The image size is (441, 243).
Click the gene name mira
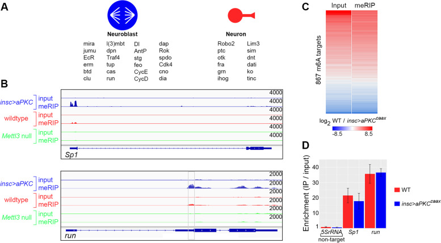coord(89,43)
